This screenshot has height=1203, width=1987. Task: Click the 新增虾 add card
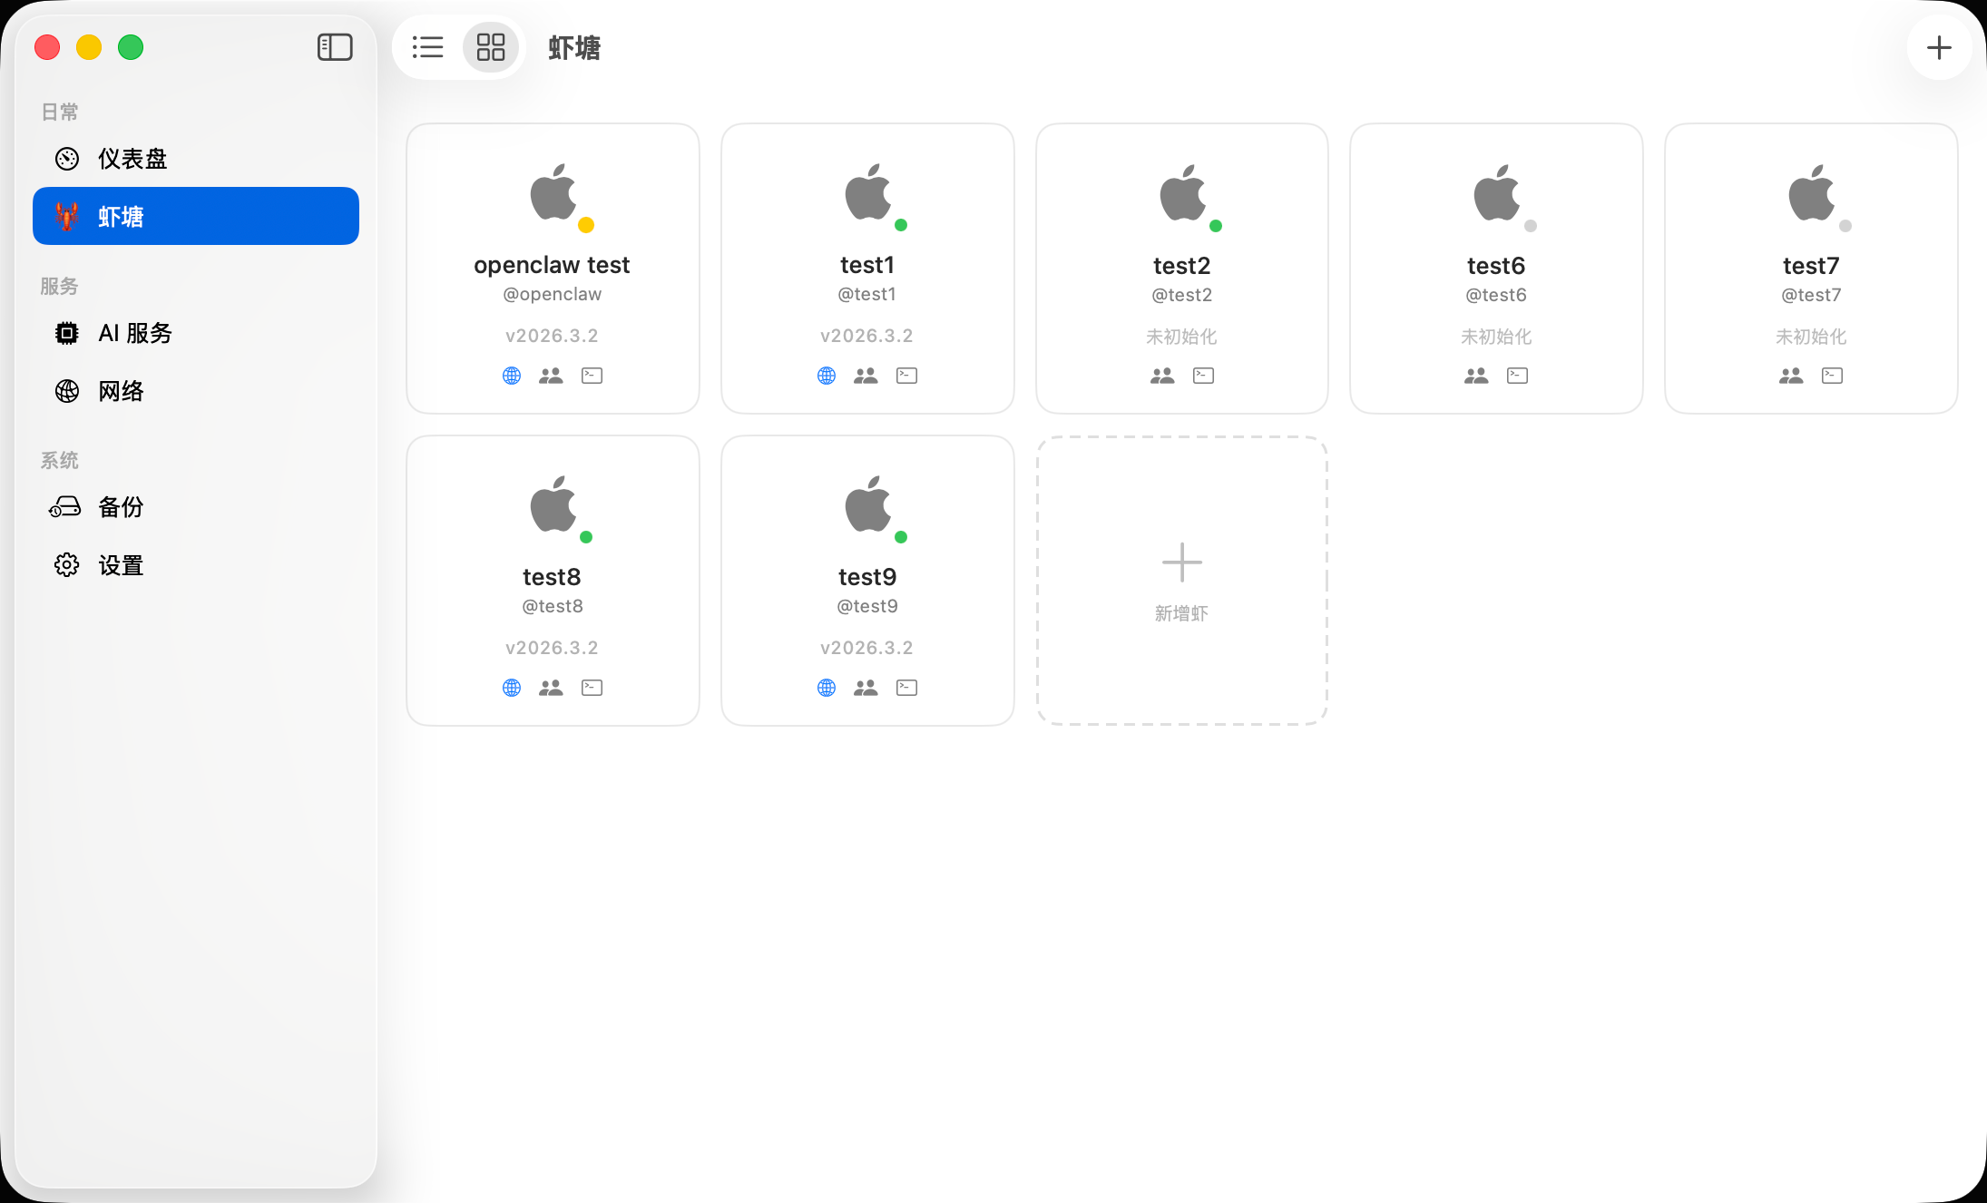coord(1182,581)
